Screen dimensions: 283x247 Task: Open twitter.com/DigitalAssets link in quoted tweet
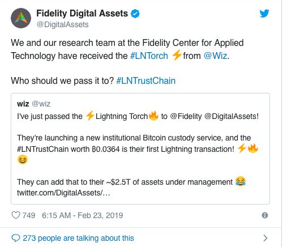(63, 193)
